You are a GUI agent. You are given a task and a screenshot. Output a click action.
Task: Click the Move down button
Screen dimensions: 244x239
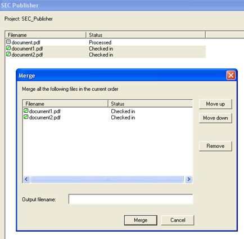[x=215, y=118]
